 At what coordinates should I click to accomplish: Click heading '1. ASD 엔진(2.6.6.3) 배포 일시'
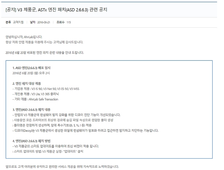click(x=31, y=68)
